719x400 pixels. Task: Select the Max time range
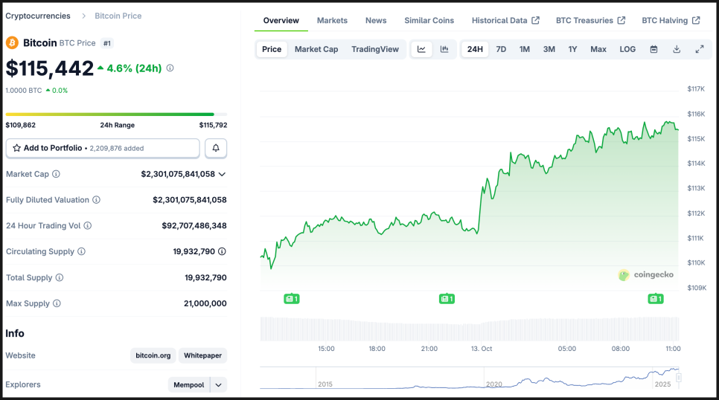[598, 49]
